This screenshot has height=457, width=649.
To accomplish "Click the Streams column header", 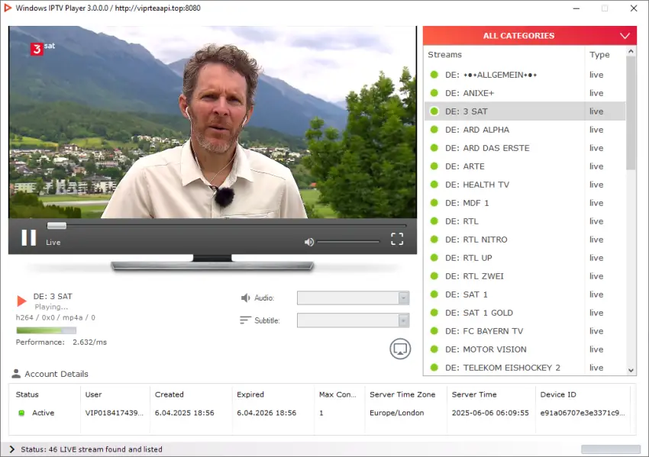I will (x=444, y=55).
